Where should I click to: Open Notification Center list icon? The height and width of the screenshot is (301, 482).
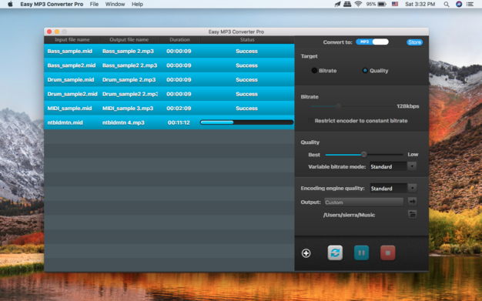(470, 4)
